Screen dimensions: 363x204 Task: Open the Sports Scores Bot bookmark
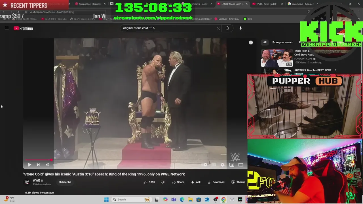(x=82, y=19)
